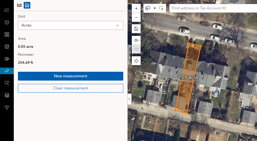Switch to the Measurement tab in sidebar
257x141 pixels.
7,71
